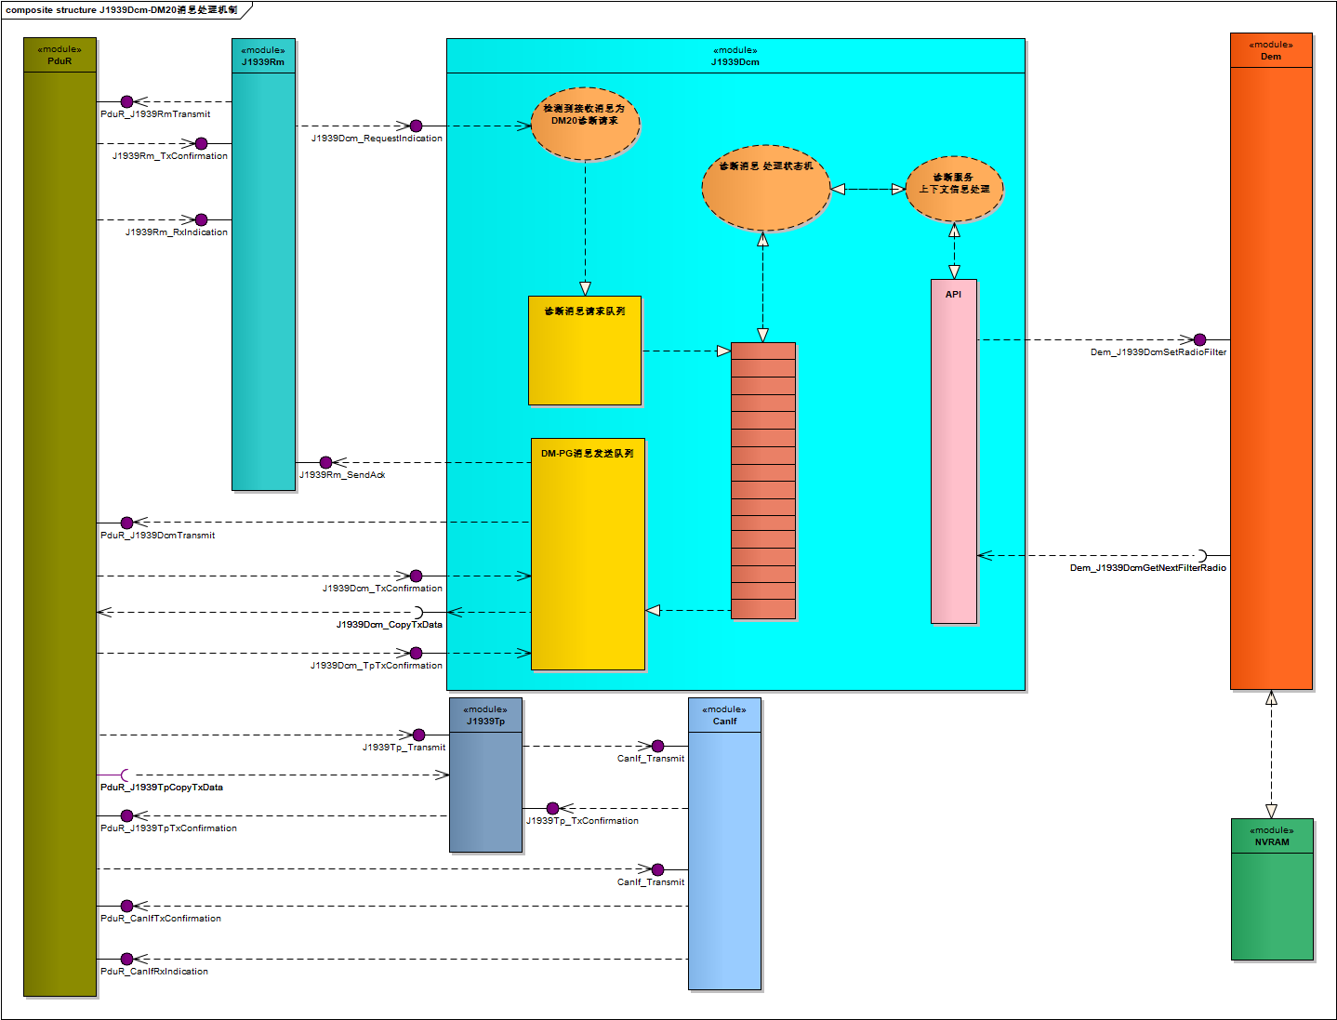Click the J1939Dcm_TxConfirmation label

(382, 589)
